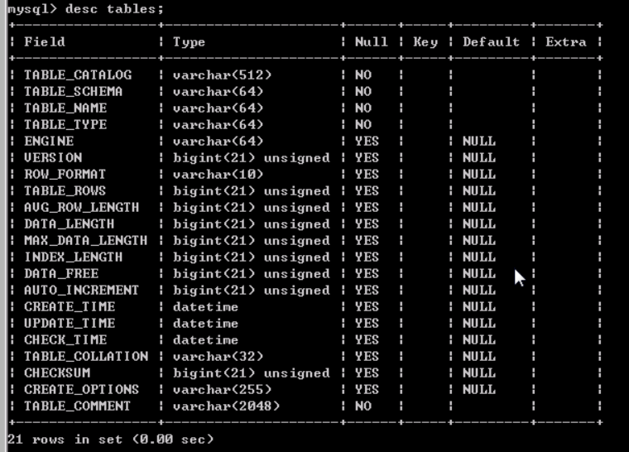
Task: Select the ENGINE row field name
Action: coord(49,141)
